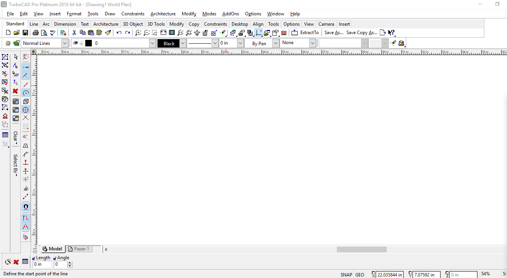Expand the Select By menu
Screen dimensions: 507x278
coord(15,165)
